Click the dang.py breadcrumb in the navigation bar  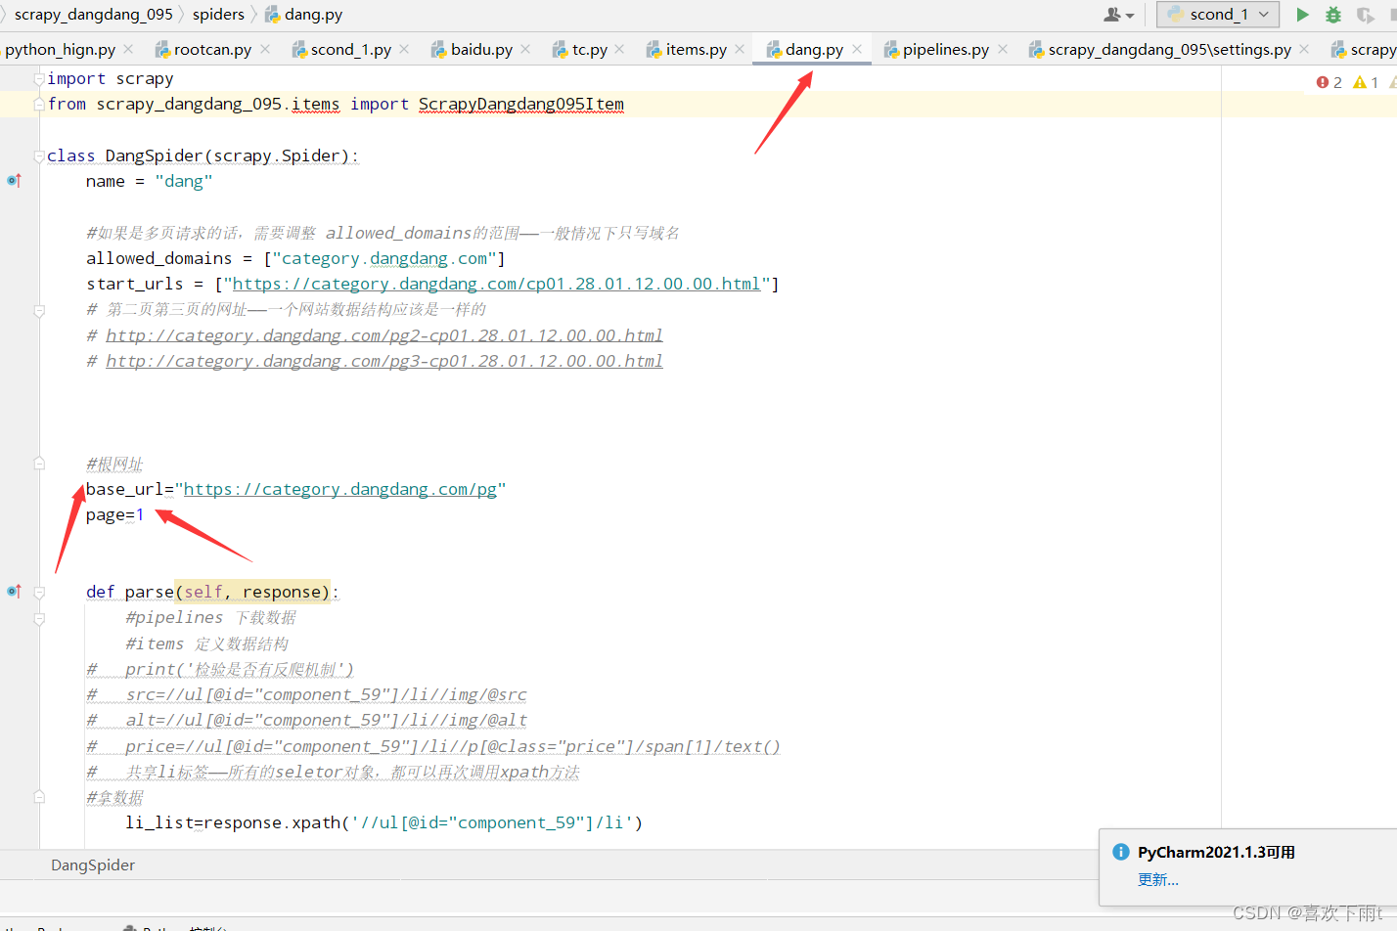pos(304,15)
